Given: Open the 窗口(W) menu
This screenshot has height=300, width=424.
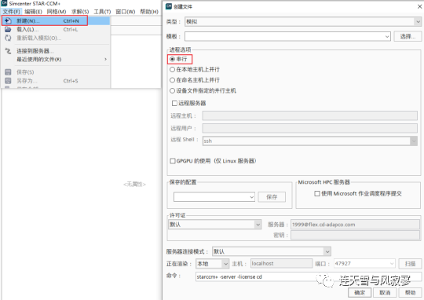Looking at the screenshot, I should click(125, 12).
